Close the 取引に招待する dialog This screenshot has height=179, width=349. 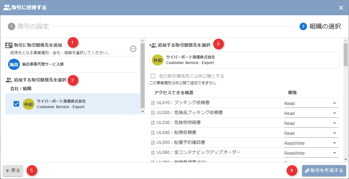(x=341, y=8)
